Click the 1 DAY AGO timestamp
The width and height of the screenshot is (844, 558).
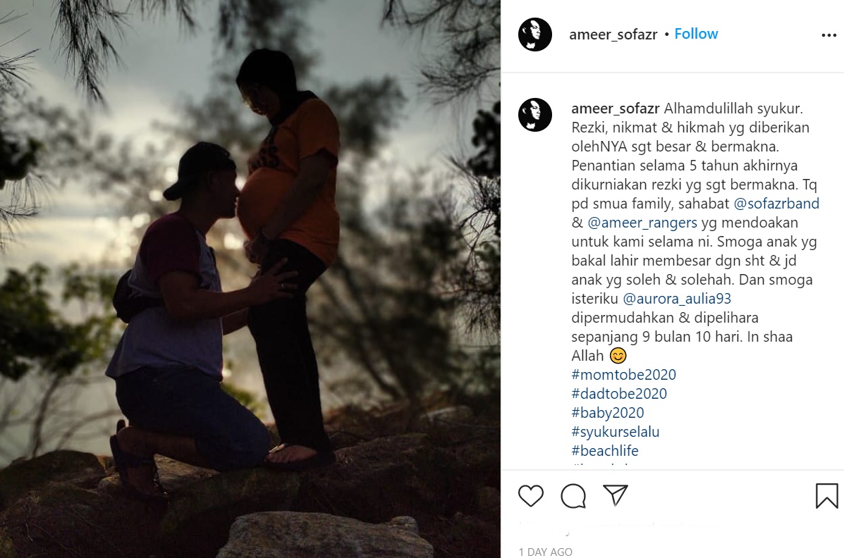pos(545,552)
